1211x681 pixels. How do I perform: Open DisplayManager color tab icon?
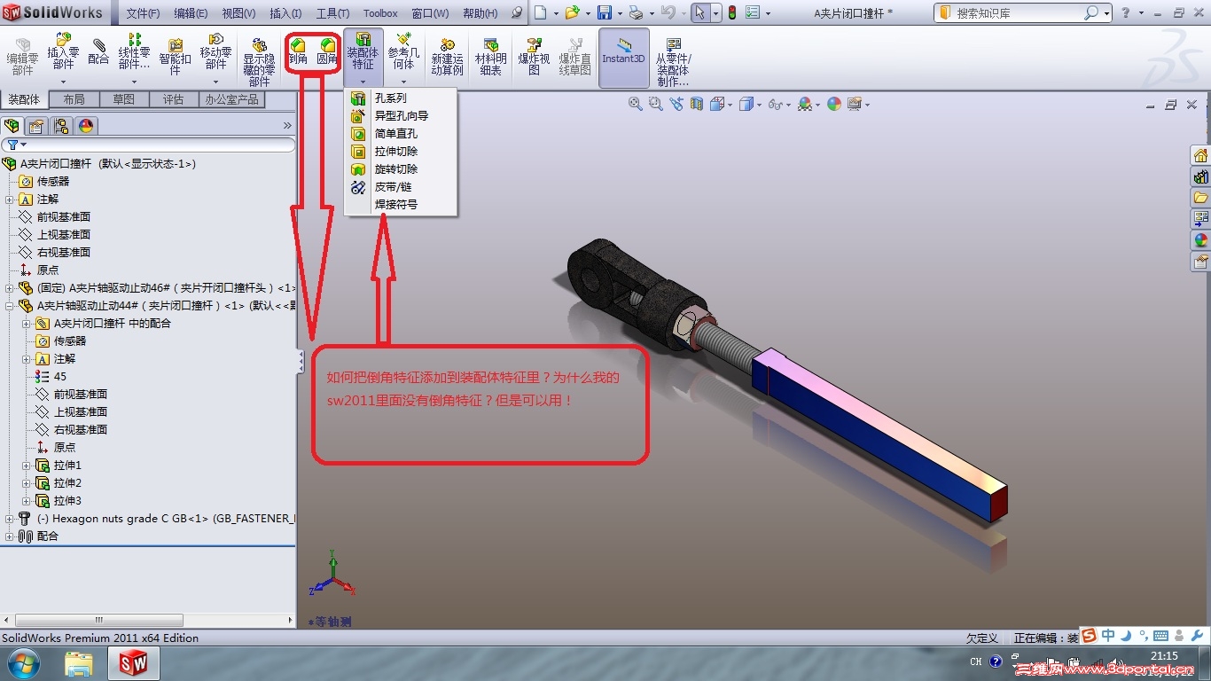pos(86,125)
